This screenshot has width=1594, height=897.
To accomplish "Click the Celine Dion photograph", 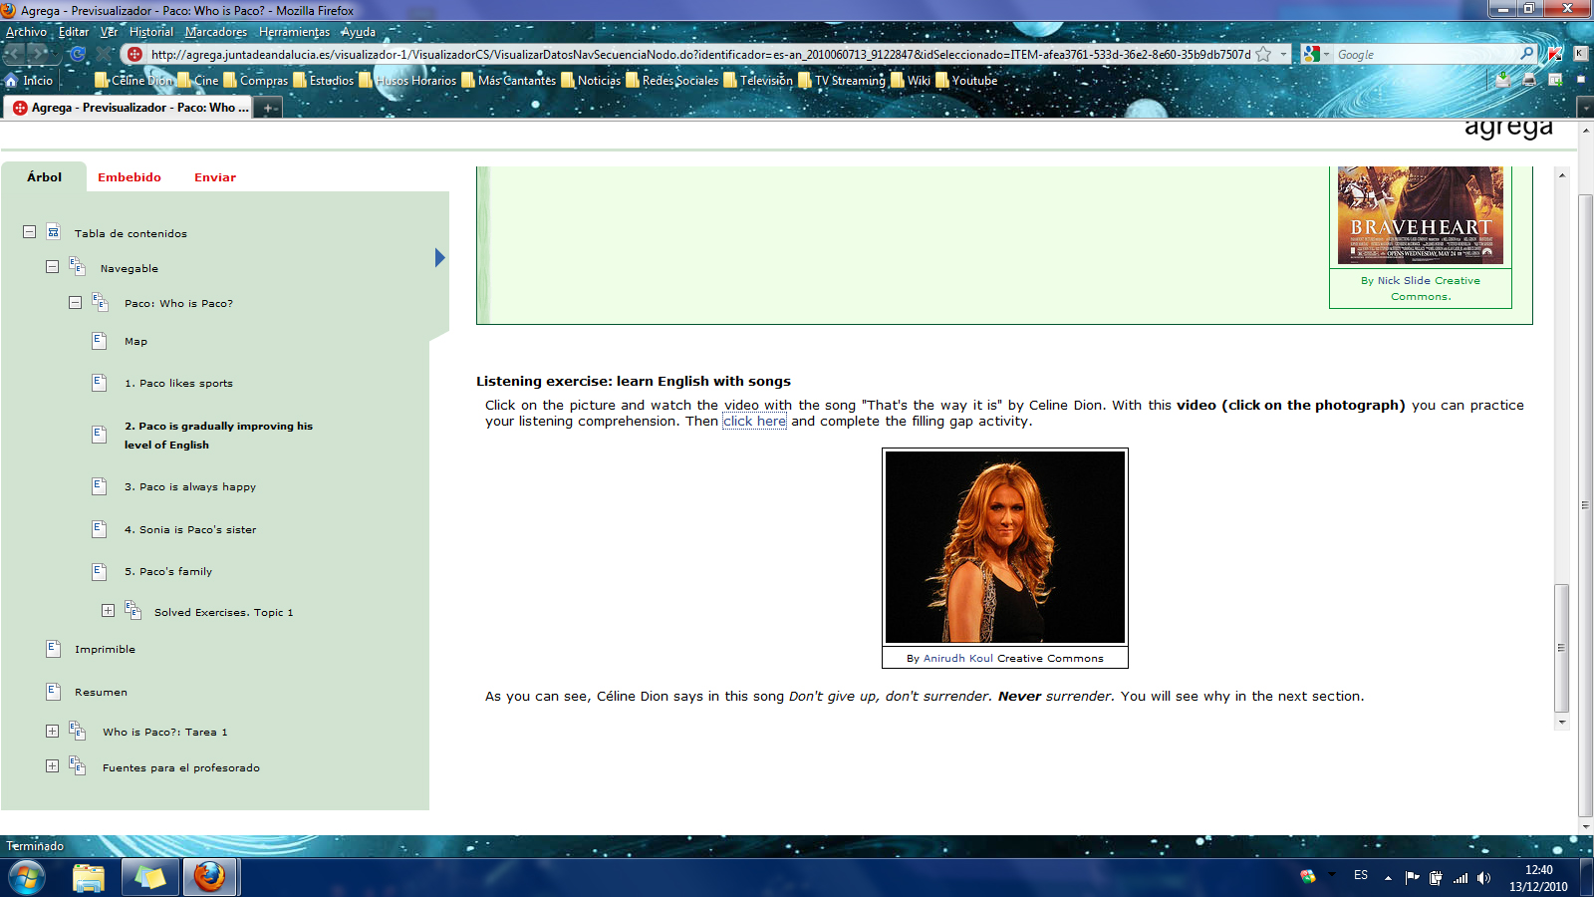I will click(1004, 547).
